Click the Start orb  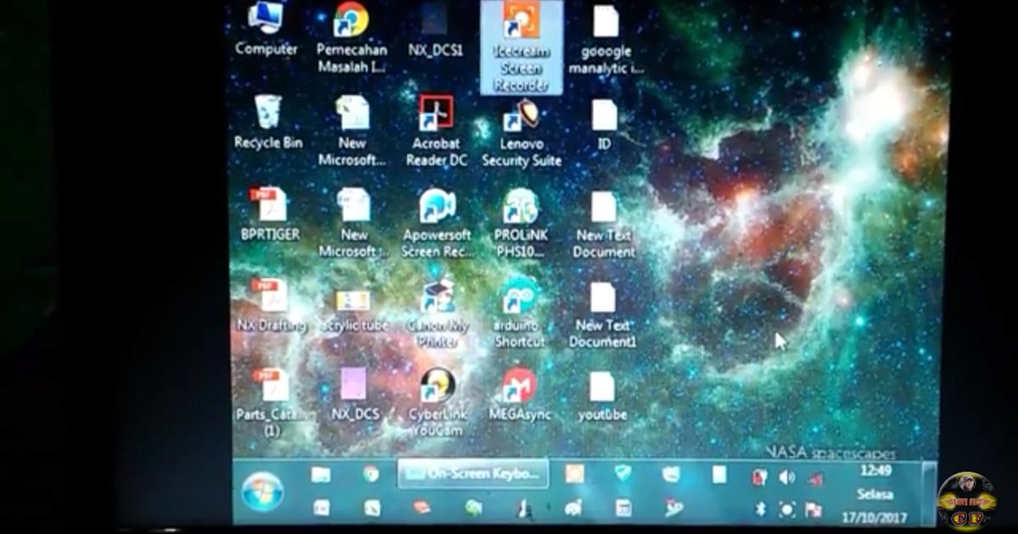(265, 490)
